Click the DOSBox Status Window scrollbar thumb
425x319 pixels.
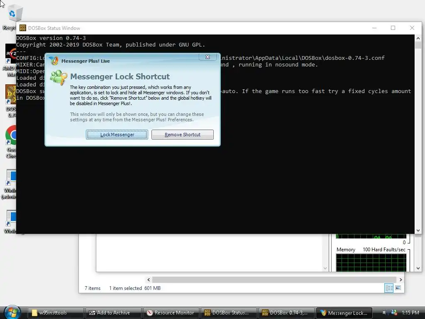[x=418, y=45]
